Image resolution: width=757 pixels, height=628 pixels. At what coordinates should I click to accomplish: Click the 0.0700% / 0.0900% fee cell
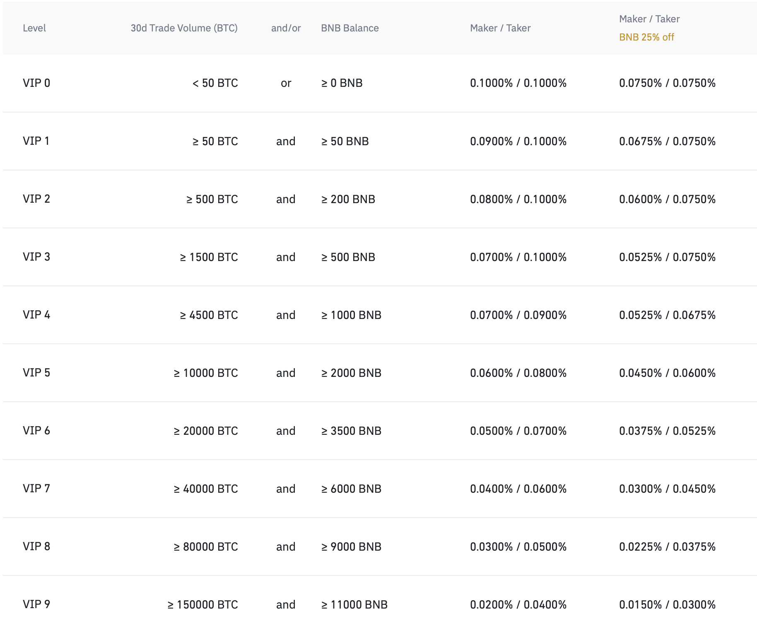pos(518,315)
